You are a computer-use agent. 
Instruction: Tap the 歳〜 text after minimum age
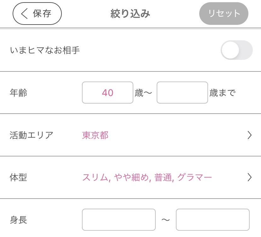(x=143, y=93)
